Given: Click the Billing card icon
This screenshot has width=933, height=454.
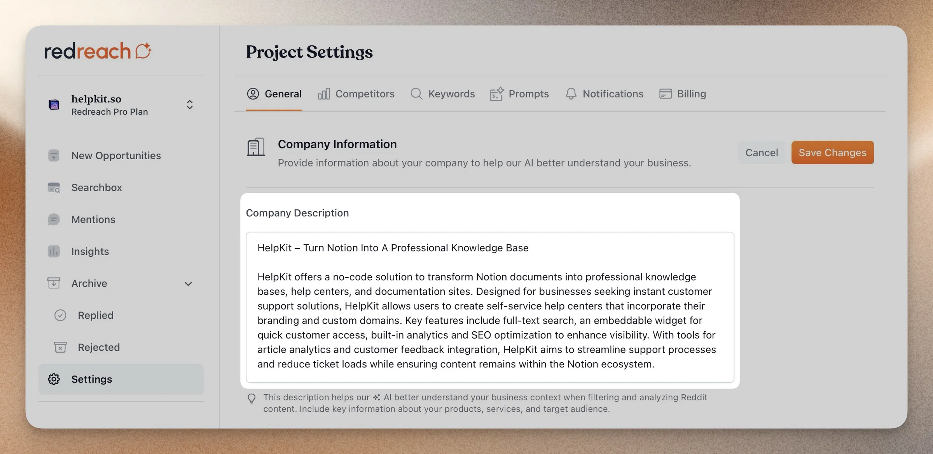Looking at the screenshot, I should pyautogui.click(x=666, y=94).
